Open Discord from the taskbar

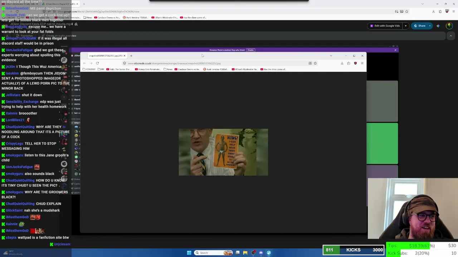[261, 253]
